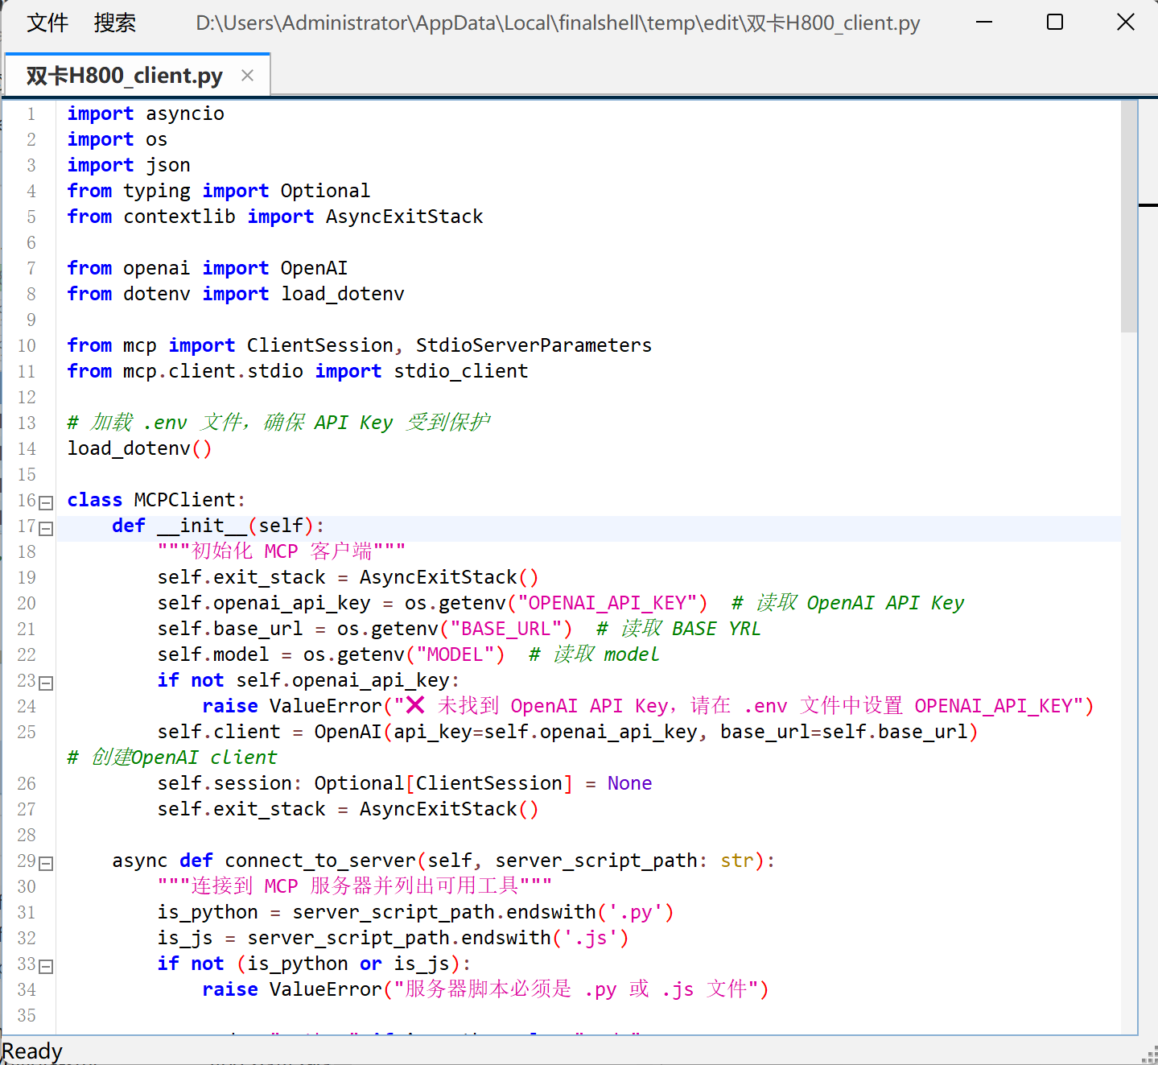This screenshot has height=1065, width=1158.
Task: Open the 文件 menu
Action: point(47,23)
